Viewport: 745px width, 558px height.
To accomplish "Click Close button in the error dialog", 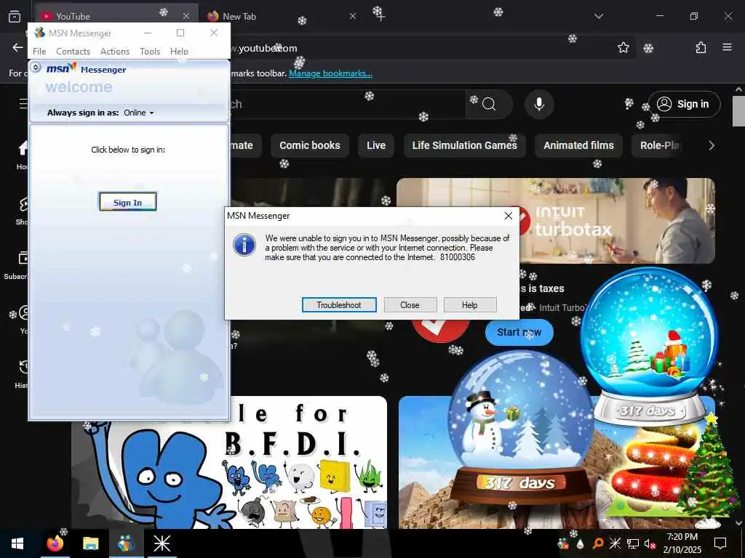I will [x=410, y=305].
